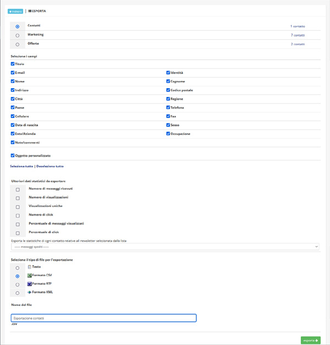This screenshot has width=330, height=345.
Task: Toggle the Codice postale checkbox
Action: (168, 90)
